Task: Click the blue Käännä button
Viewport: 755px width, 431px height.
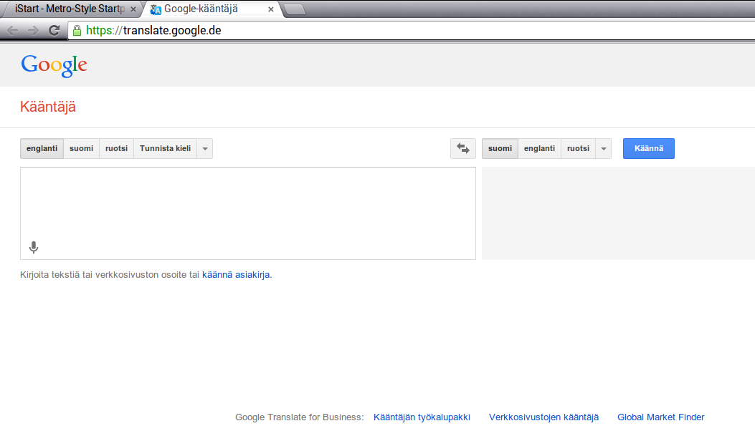Action: [649, 149]
